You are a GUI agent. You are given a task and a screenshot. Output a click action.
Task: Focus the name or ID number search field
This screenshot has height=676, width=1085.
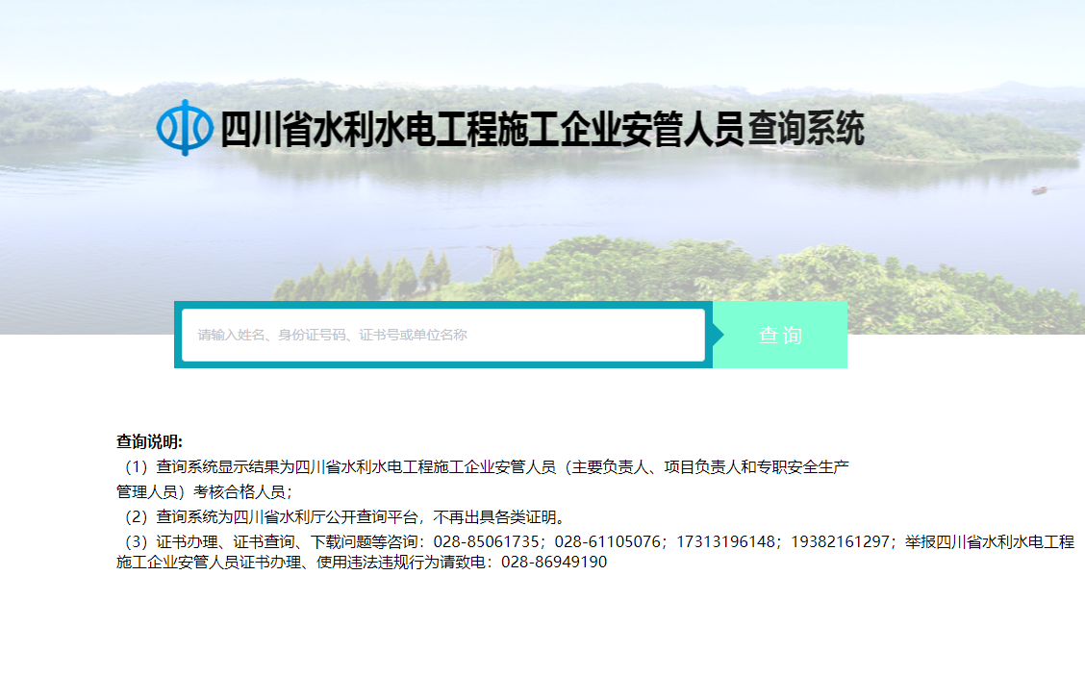(x=443, y=335)
